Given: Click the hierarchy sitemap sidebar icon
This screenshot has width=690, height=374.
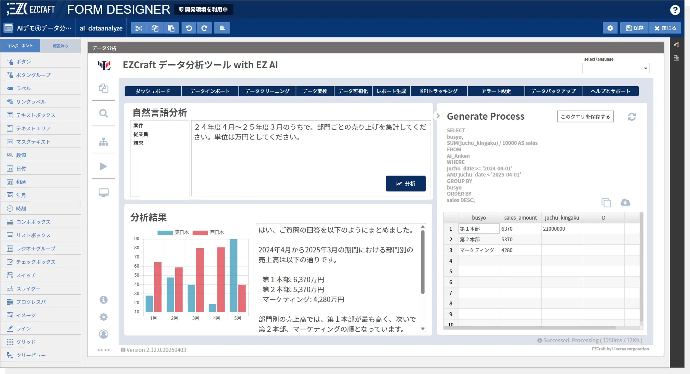Looking at the screenshot, I should [x=103, y=142].
